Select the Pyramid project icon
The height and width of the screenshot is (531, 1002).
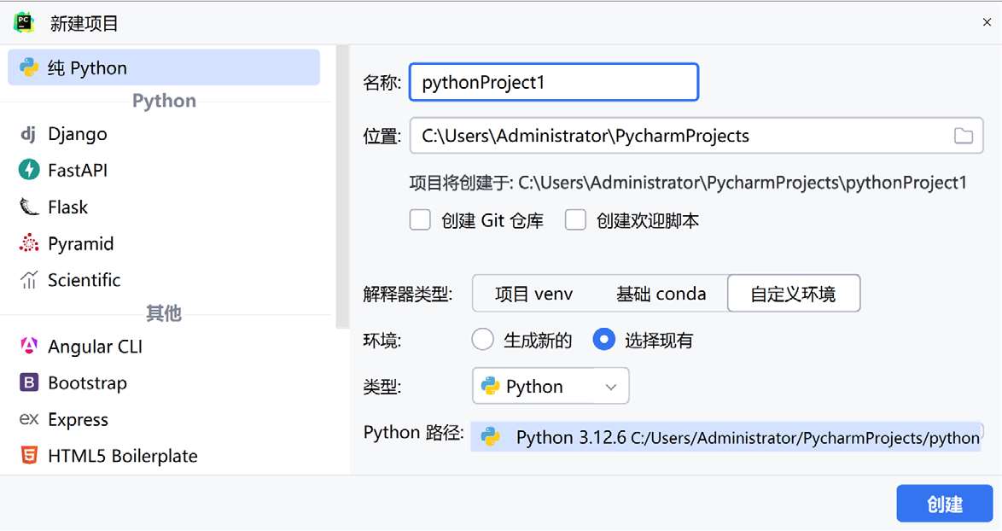tap(29, 244)
